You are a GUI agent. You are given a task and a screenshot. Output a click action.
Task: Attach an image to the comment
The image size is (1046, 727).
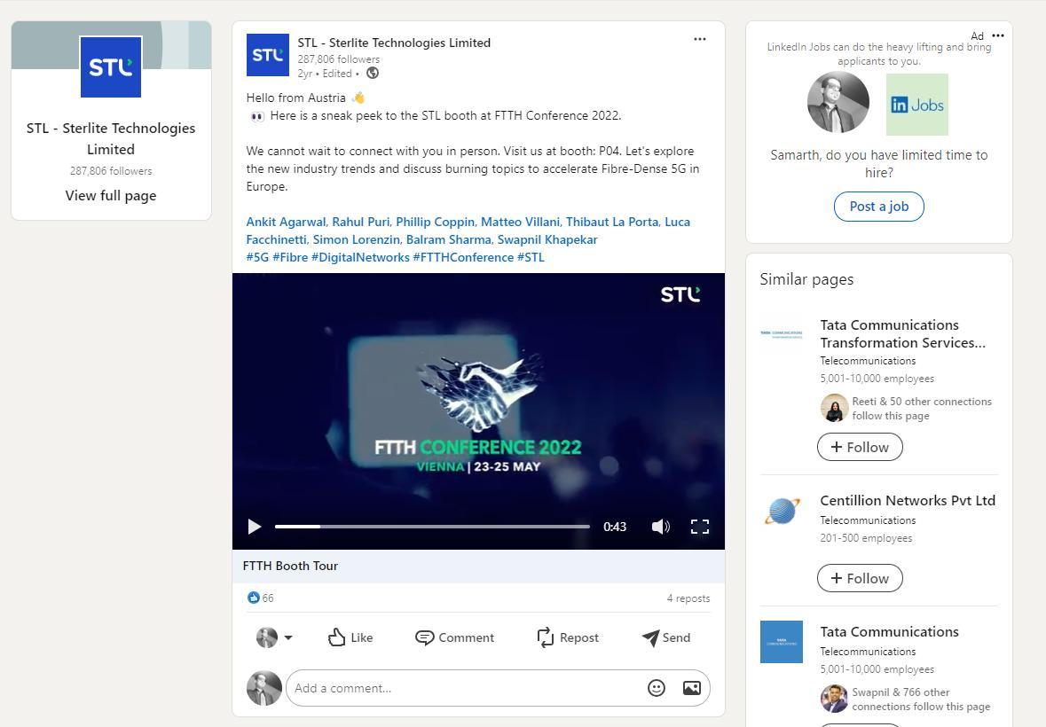[x=692, y=688]
